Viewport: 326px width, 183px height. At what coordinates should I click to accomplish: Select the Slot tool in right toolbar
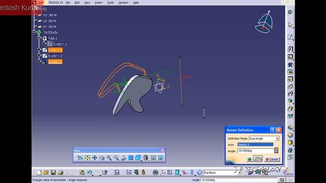pos(290,94)
